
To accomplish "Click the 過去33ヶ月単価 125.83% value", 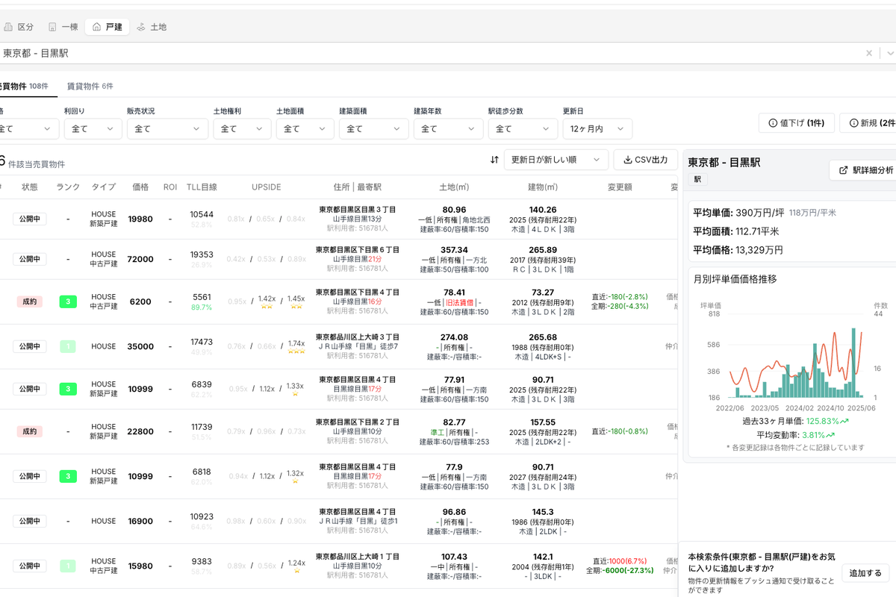I will 827,421.
